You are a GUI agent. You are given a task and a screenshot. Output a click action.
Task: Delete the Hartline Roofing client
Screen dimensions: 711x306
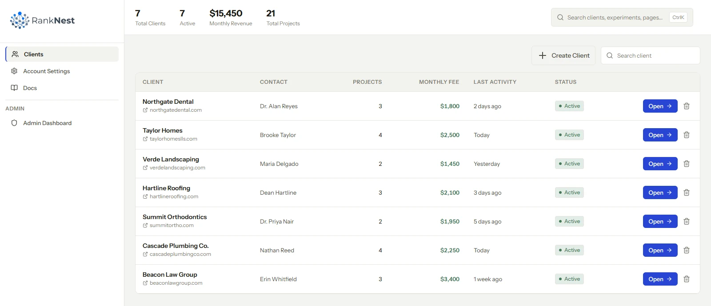click(x=687, y=192)
